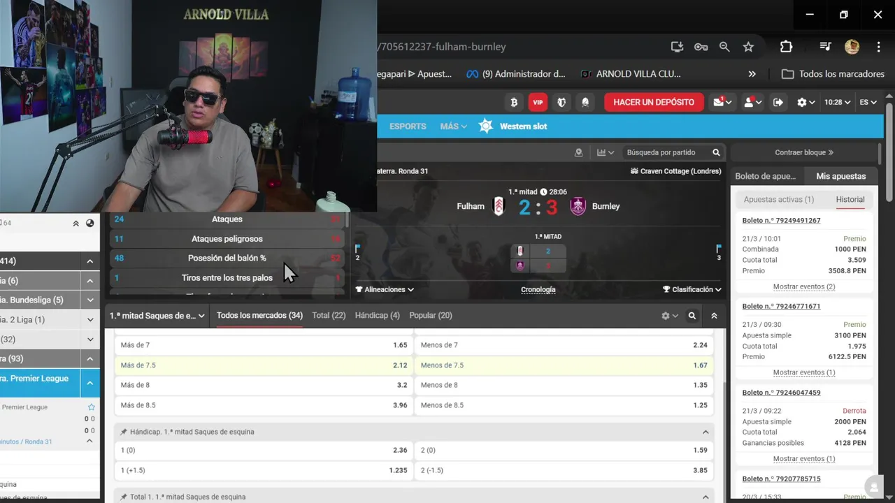Click the soccer ball icon in left sidebar
This screenshot has height=503, width=895.
89,224
